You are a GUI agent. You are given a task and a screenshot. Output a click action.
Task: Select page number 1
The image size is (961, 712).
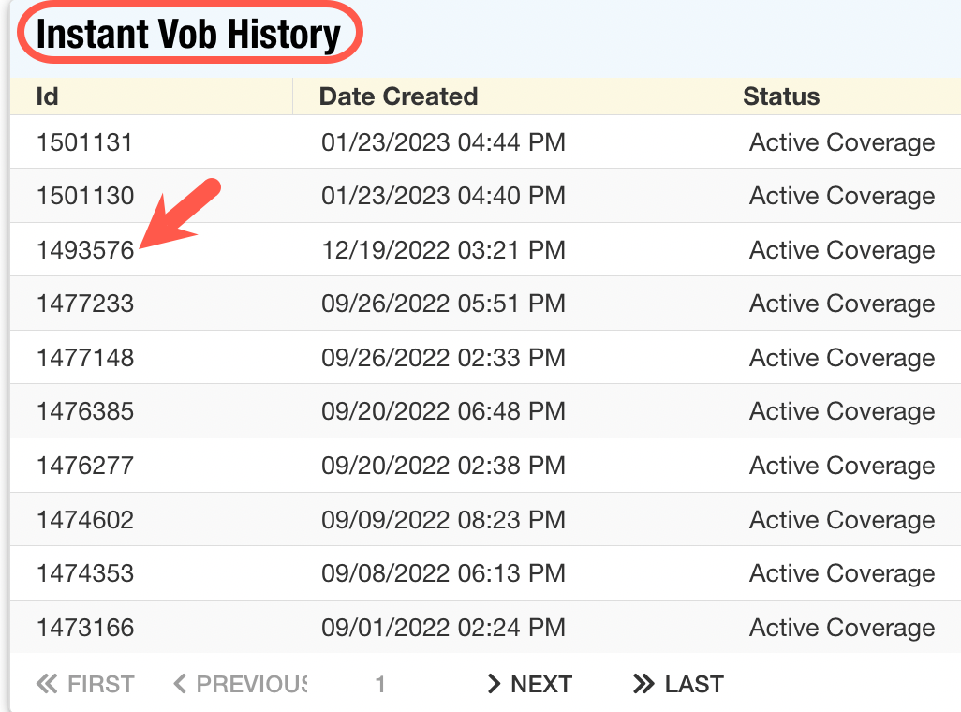pos(380,685)
